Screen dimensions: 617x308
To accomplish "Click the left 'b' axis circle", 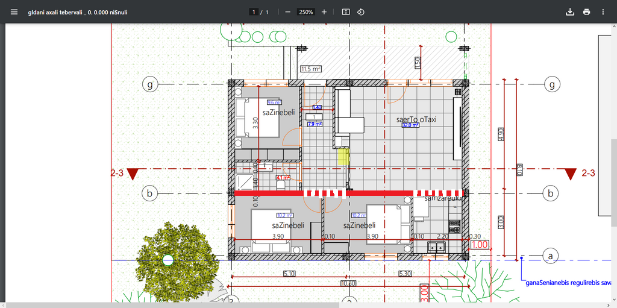I will click(x=149, y=193).
